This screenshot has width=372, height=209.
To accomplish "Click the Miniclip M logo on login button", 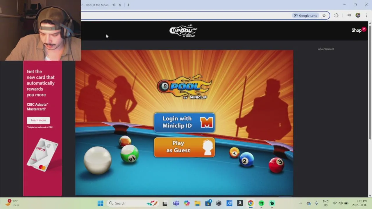I will tap(207, 122).
